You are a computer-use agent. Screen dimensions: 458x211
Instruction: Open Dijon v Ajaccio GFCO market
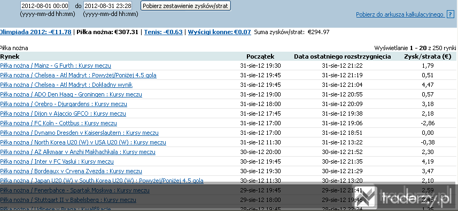(63, 114)
